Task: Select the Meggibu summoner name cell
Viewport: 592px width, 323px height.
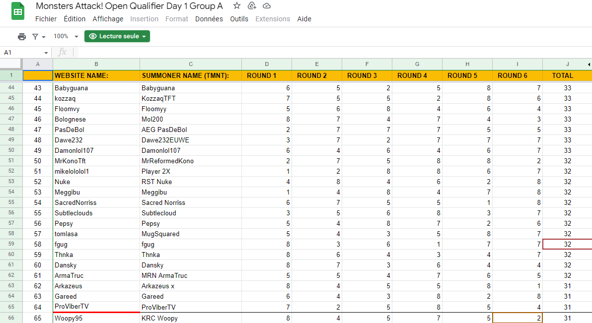Action: [x=191, y=192]
